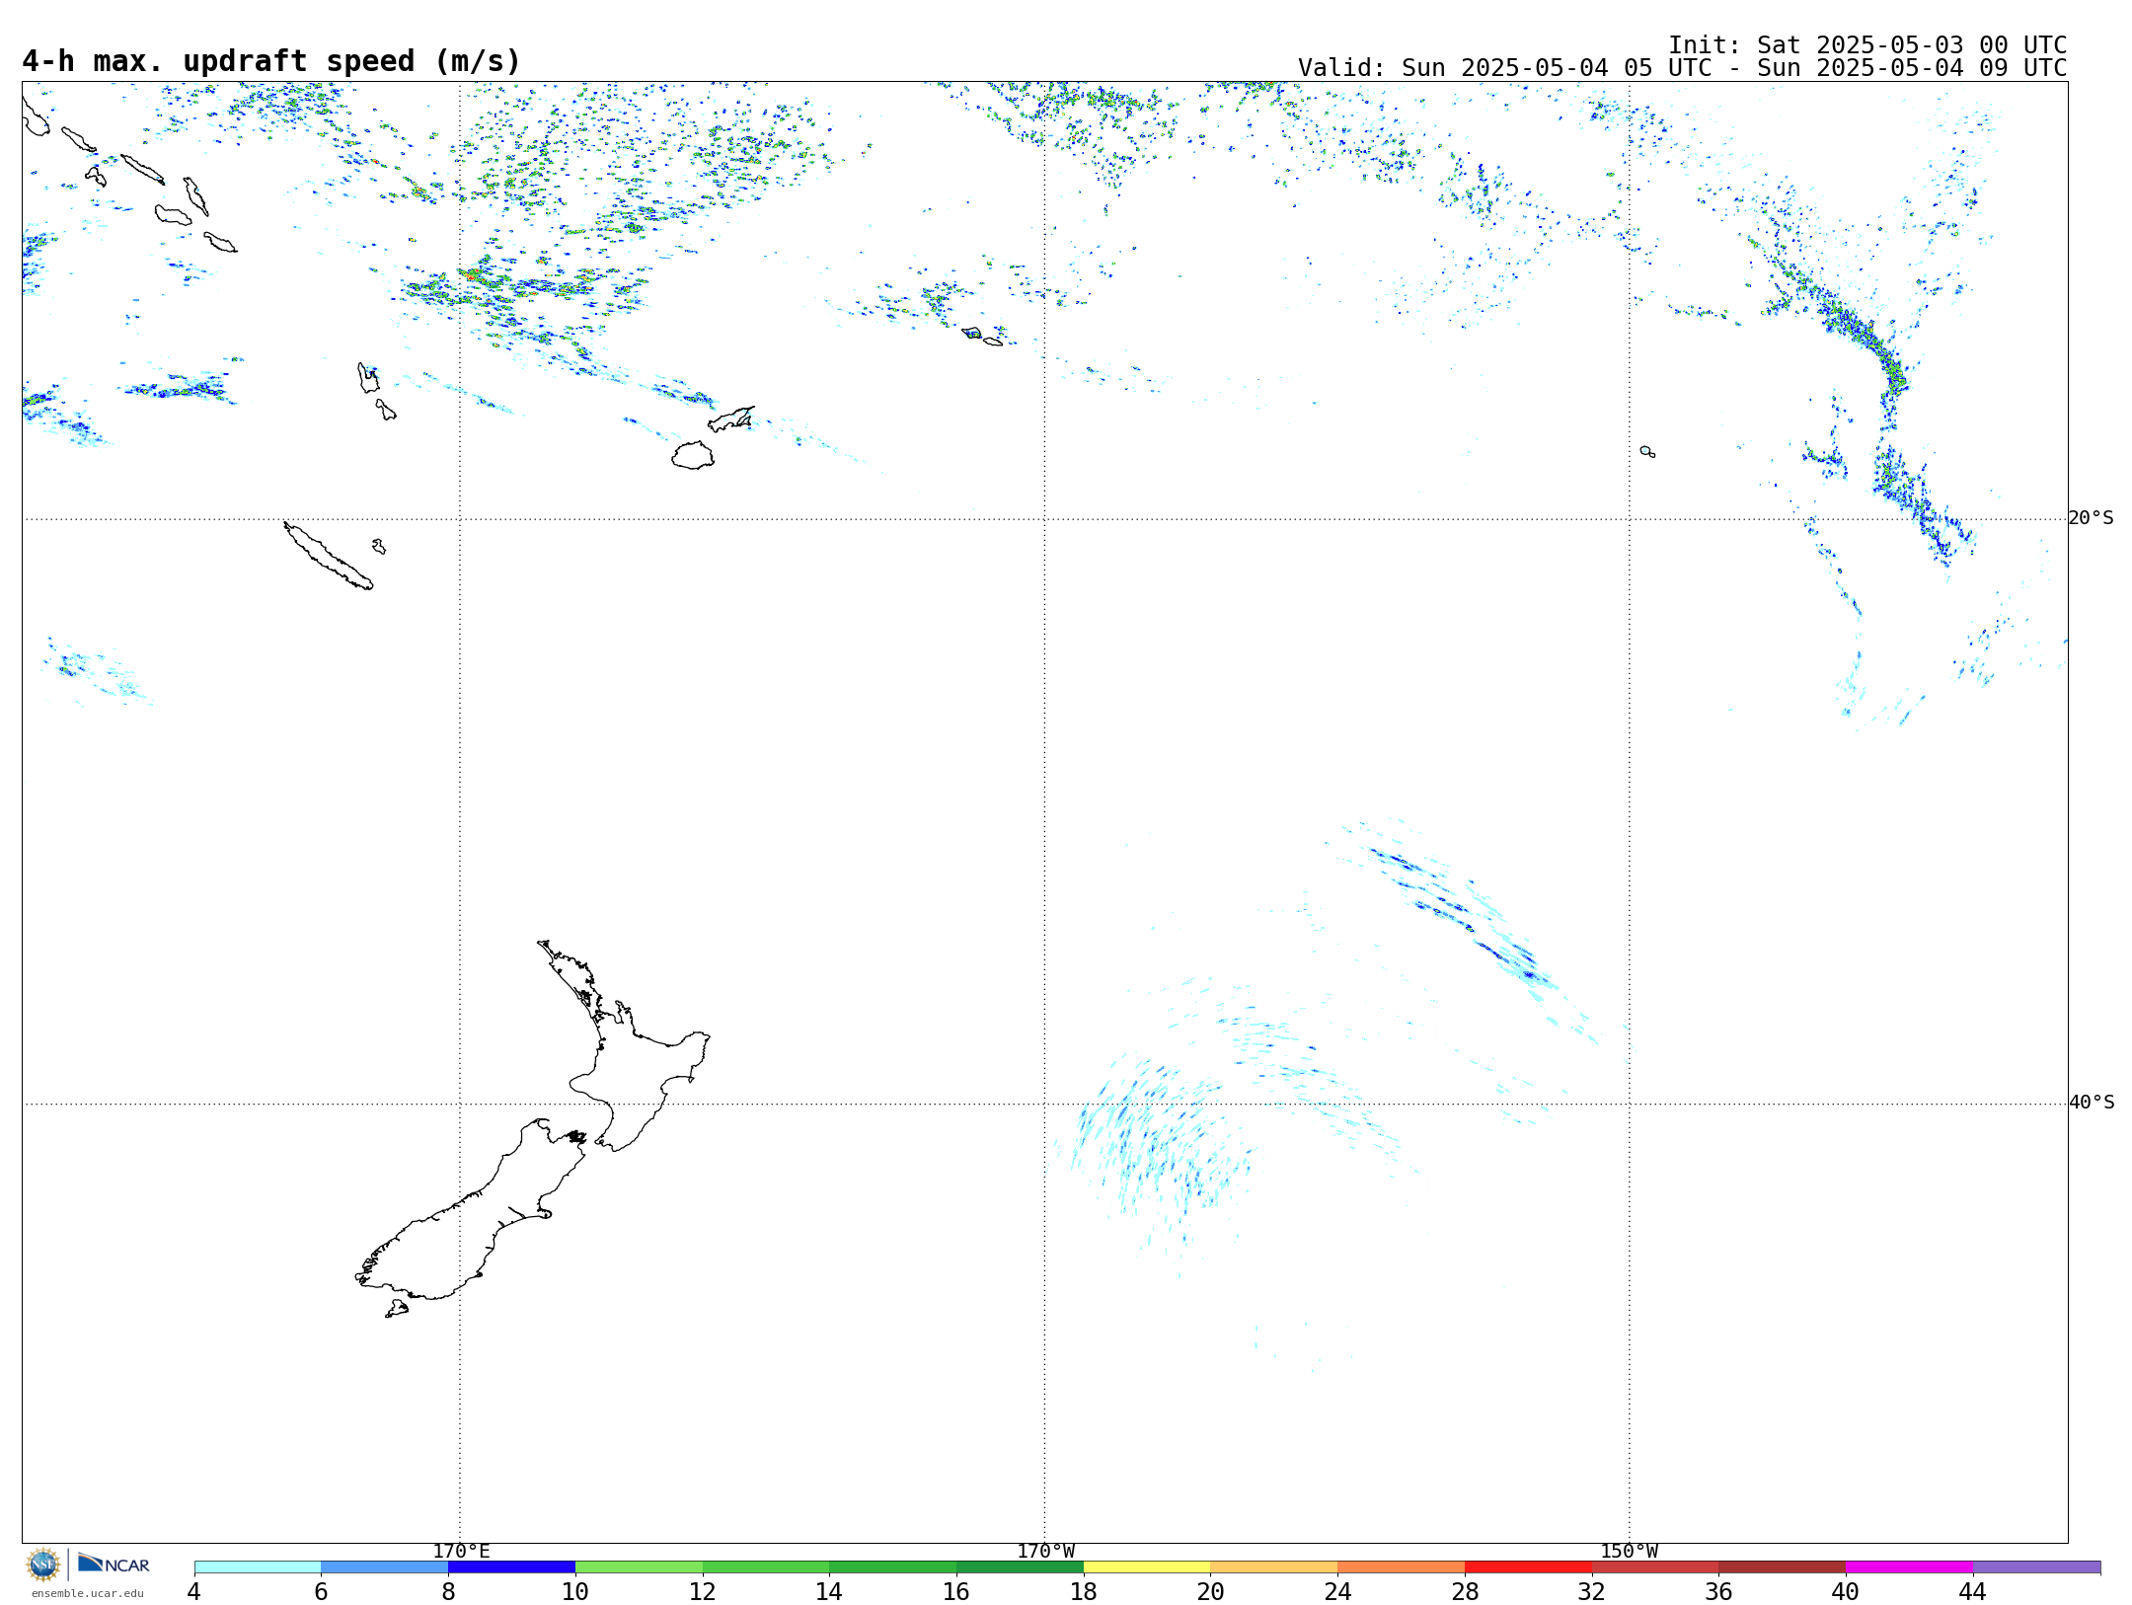Click colorbar tick label 10
This screenshot has height=1605, width=2132.
575,1591
